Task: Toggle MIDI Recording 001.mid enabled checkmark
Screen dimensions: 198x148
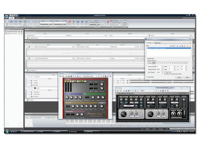Action: tap(27, 47)
